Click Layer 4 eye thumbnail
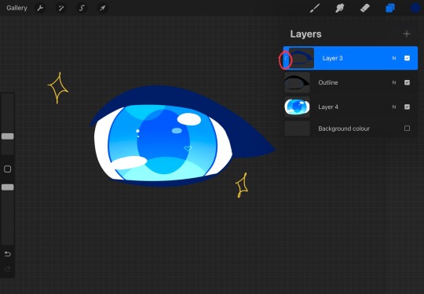Screen dimensions: 424x294 [297, 107]
